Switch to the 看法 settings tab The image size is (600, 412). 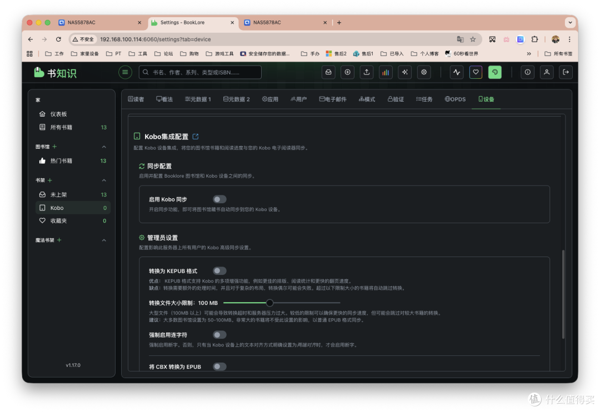click(164, 99)
